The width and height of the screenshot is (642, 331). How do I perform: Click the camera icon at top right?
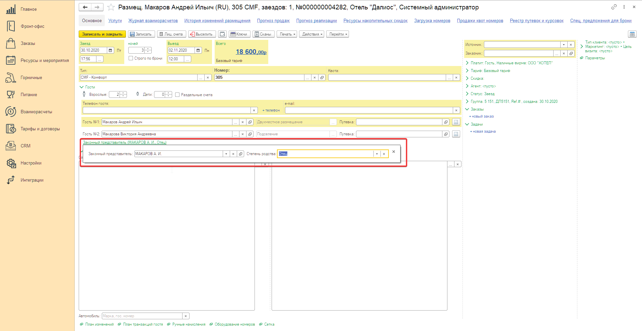pyautogui.click(x=632, y=34)
